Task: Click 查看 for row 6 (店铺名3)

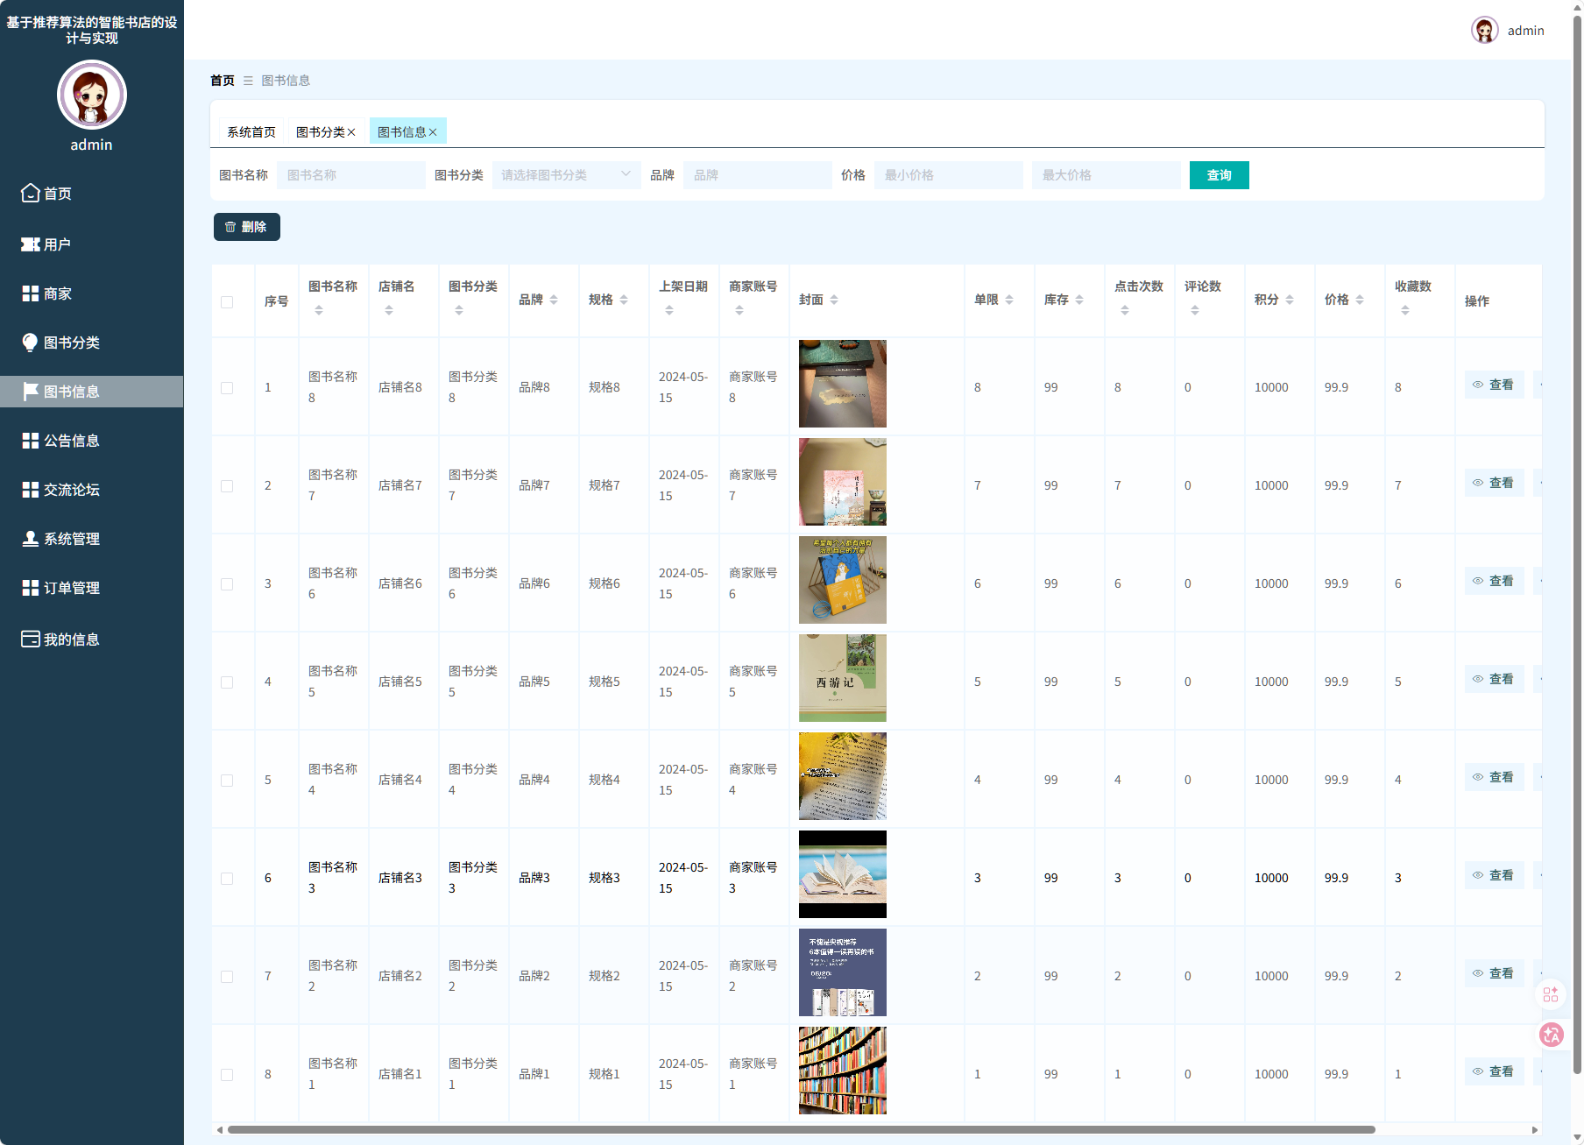Action: tap(1494, 875)
